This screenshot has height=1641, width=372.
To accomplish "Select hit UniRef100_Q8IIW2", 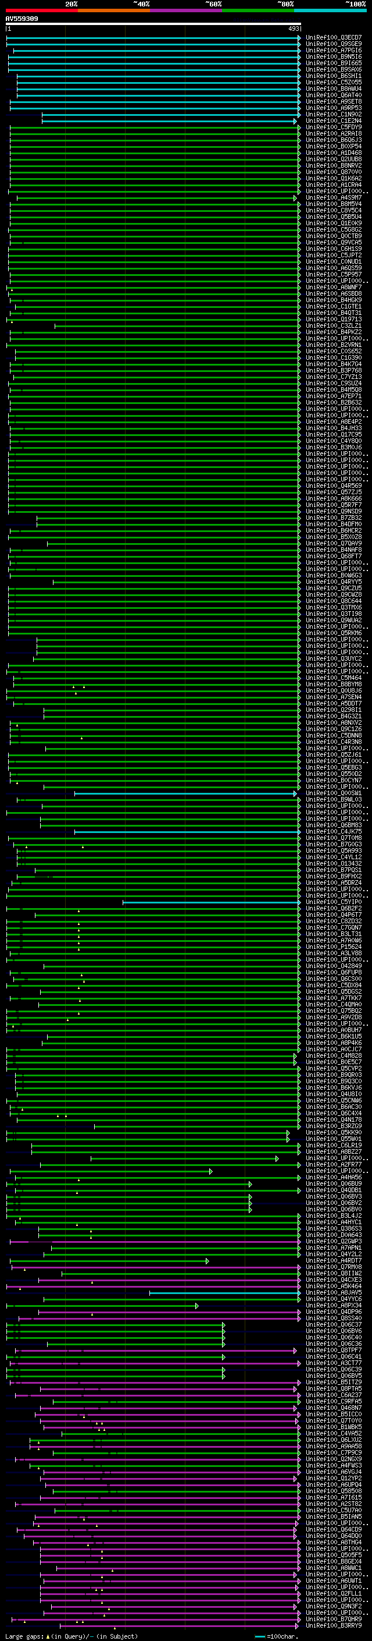I will 333,1274.
